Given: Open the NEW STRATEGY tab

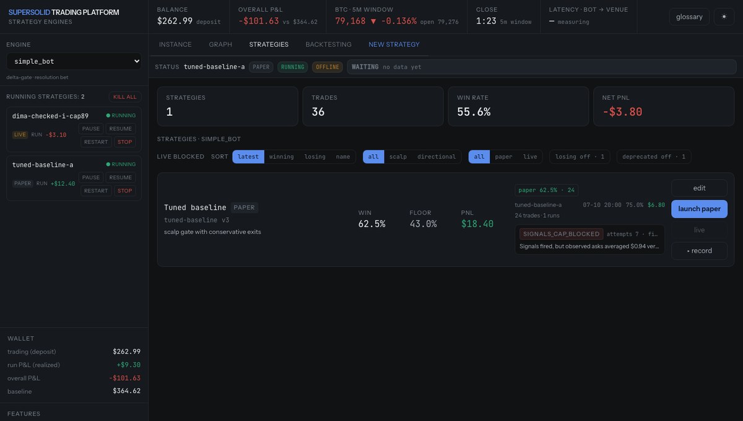Looking at the screenshot, I should point(394,45).
